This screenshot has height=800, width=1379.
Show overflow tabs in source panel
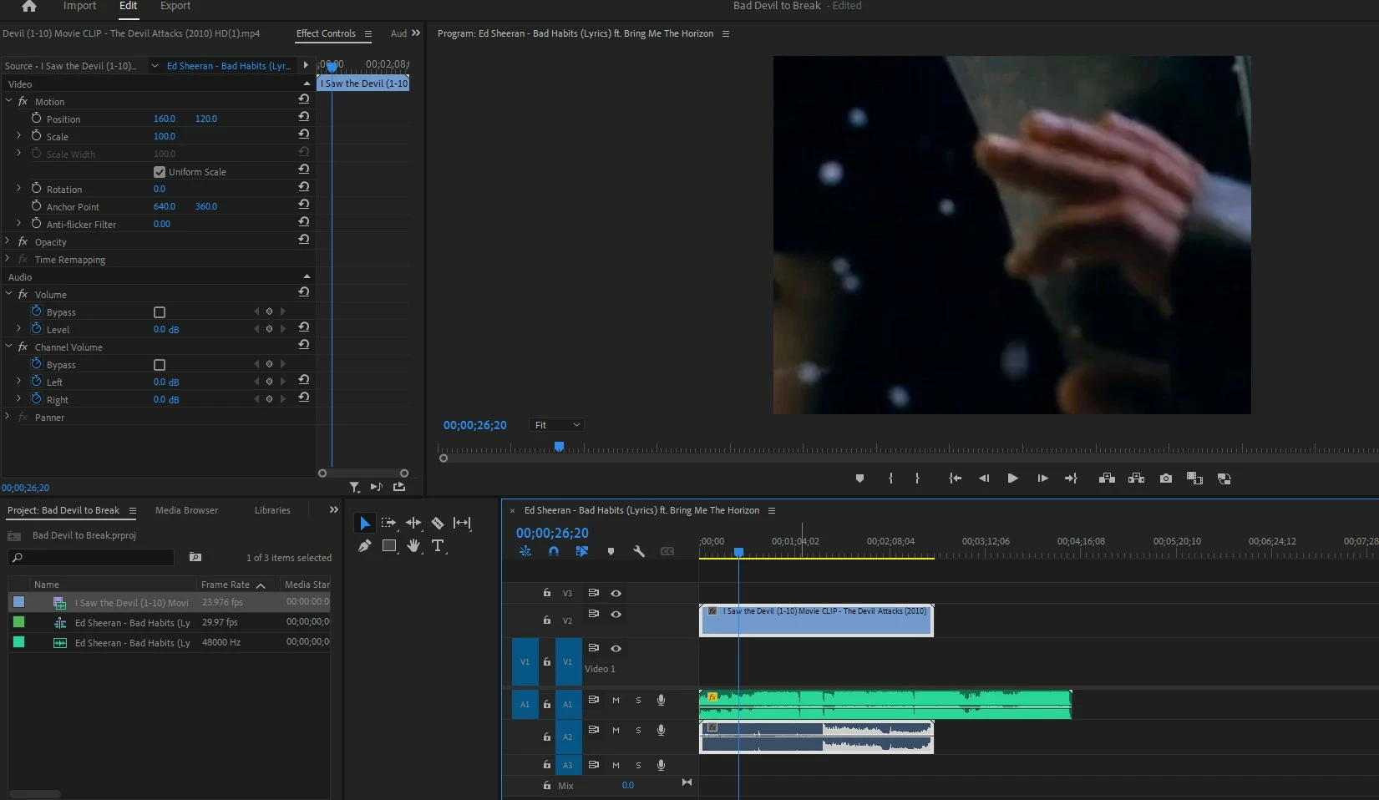(416, 33)
